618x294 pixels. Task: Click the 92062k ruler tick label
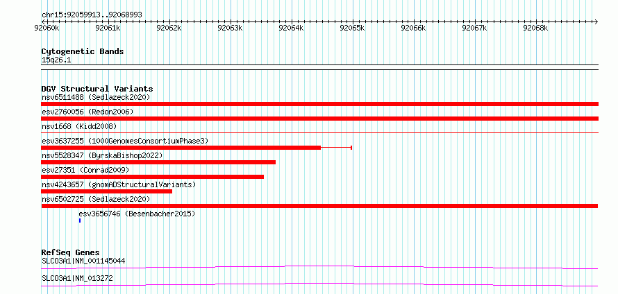coord(169,28)
